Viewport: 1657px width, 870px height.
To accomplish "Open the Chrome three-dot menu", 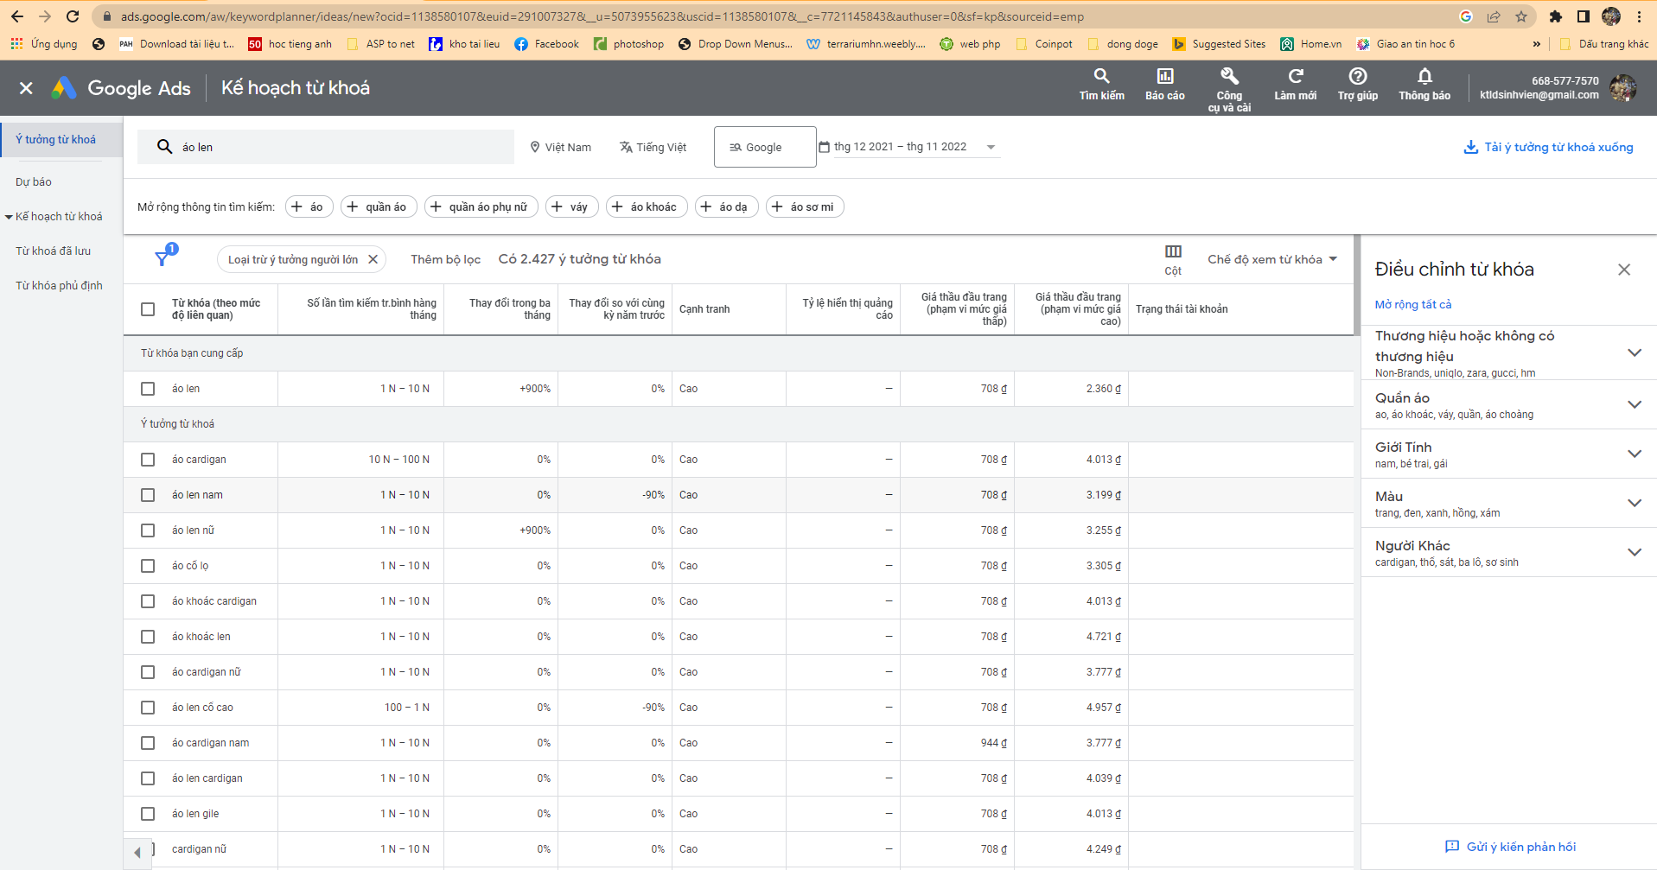I will [x=1639, y=16].
